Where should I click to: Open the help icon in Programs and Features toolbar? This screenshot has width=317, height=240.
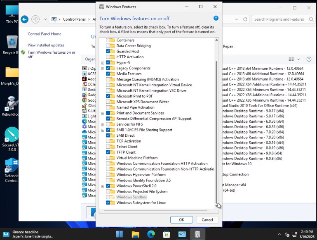(309, 59)
